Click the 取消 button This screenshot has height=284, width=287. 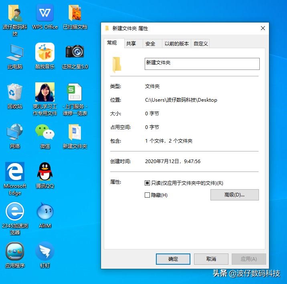(211, 259)
